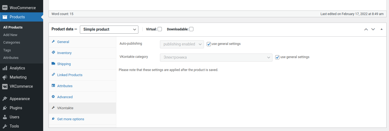
Task: Open the Advanced tab
Action: coord(82,97)
